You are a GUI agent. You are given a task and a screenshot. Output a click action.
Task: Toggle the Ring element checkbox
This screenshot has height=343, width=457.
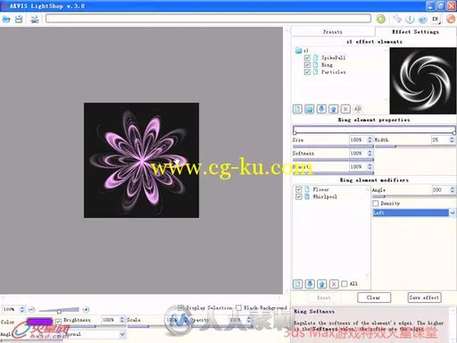tap(307, 64)
